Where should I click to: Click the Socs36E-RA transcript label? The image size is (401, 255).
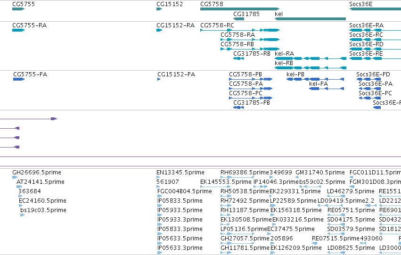click(366, 25)
